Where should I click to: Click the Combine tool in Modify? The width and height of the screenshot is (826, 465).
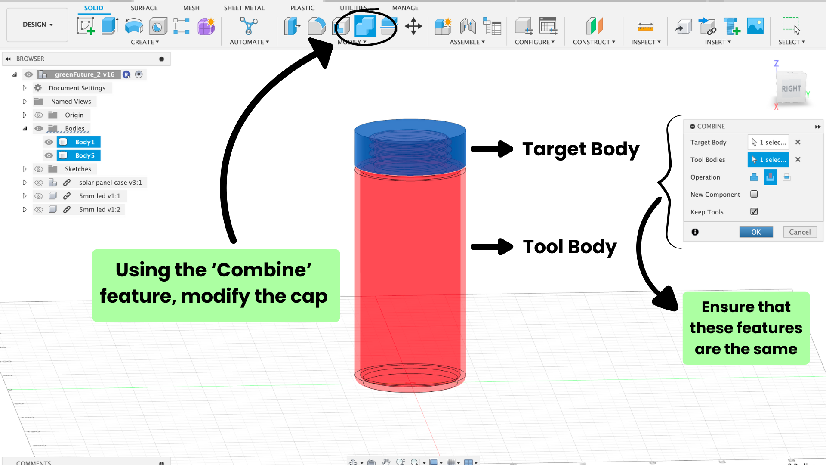tap(365, 26)
